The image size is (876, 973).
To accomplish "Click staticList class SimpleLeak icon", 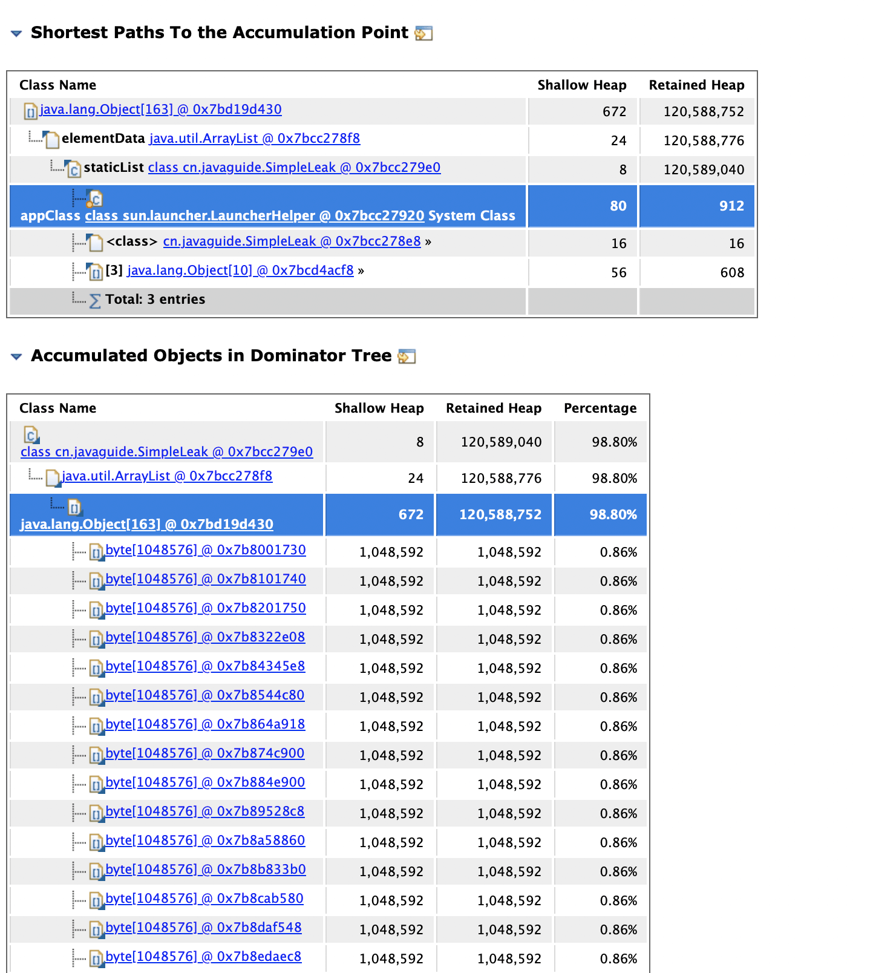I will pos(73,169).
